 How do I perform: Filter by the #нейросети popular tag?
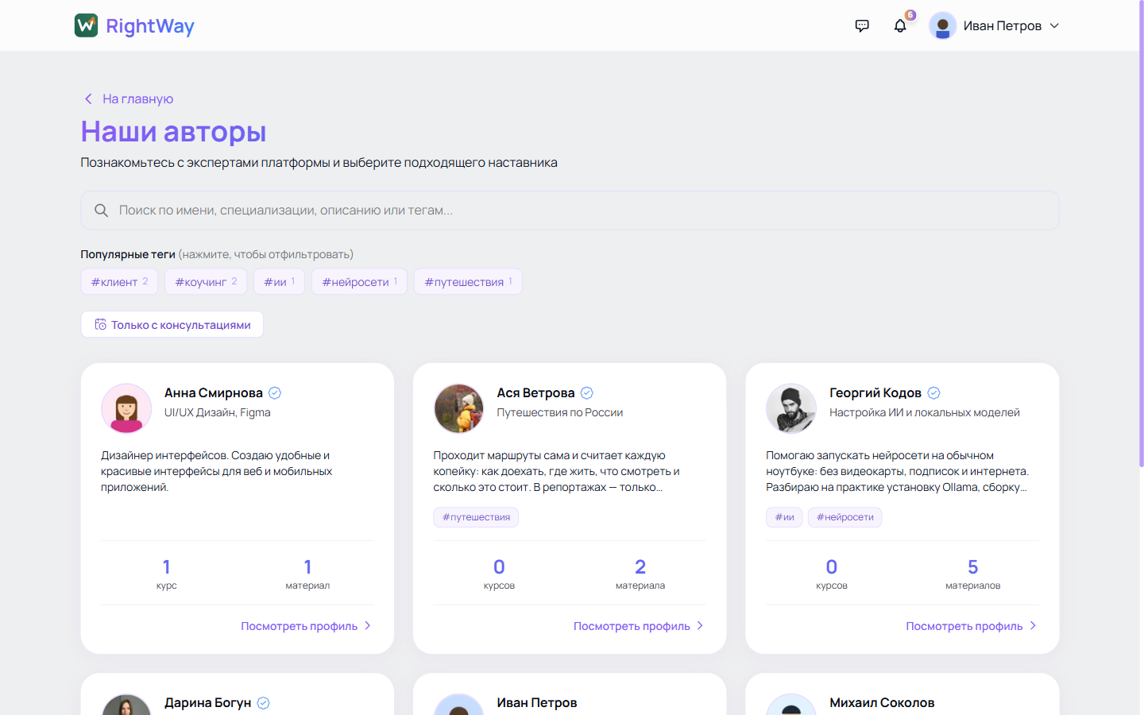(360, 281)
